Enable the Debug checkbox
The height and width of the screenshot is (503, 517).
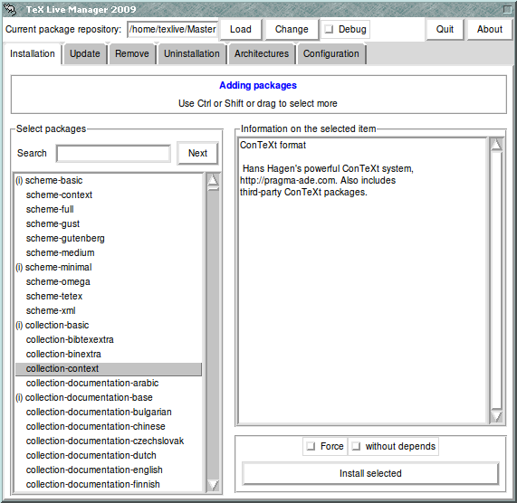click(x=329, y=29)
